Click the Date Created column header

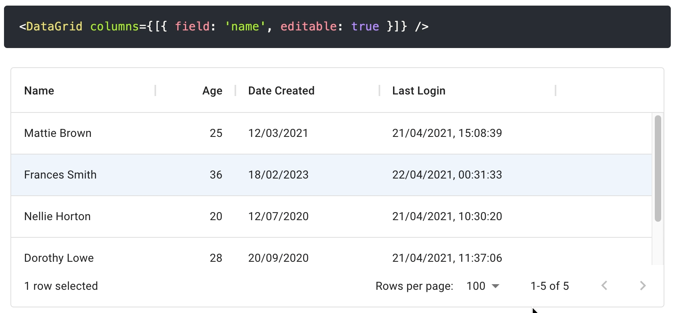[x=281, y=91]
